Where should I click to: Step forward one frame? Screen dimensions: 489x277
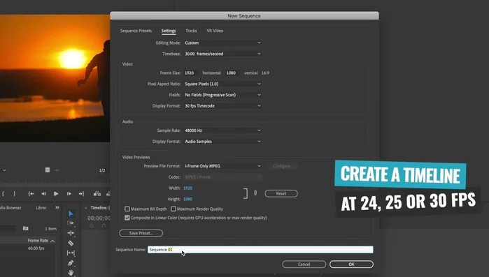point(69,193)
